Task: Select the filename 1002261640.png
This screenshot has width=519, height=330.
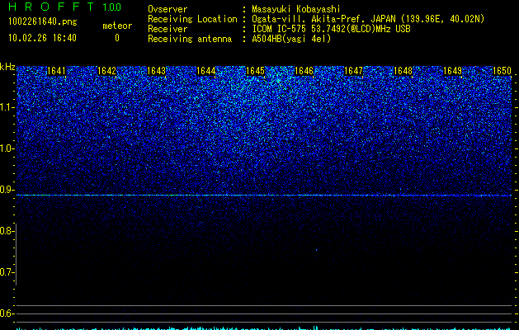Action: (x=43, y=22)
